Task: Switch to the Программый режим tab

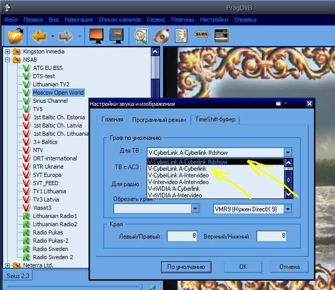Action: 159,120
